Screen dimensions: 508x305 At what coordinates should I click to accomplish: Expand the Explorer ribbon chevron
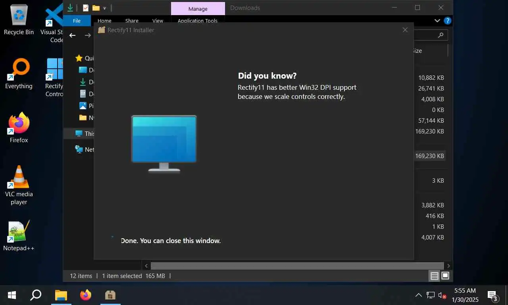click(437, 21)
